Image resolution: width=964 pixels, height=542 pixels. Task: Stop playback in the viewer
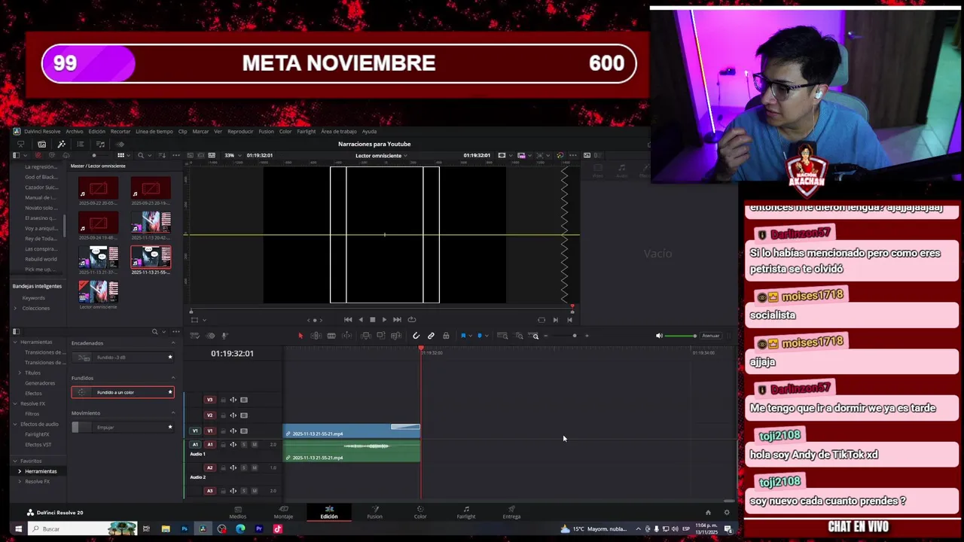point(372,320)
